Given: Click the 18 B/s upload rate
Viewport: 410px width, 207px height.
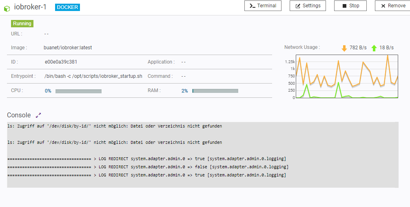Looking at the screenshot, I should (386, 48).
